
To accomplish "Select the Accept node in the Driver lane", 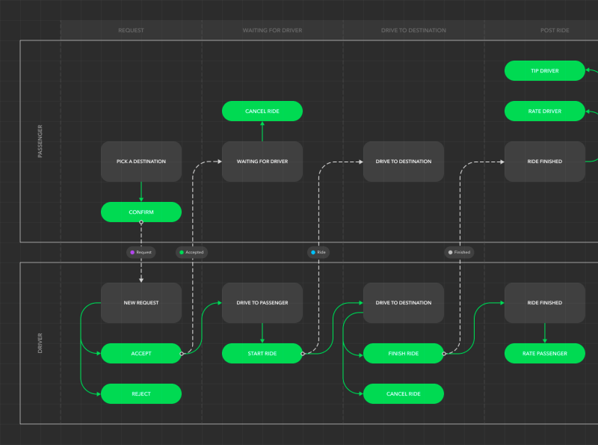I will coord(141,353).
